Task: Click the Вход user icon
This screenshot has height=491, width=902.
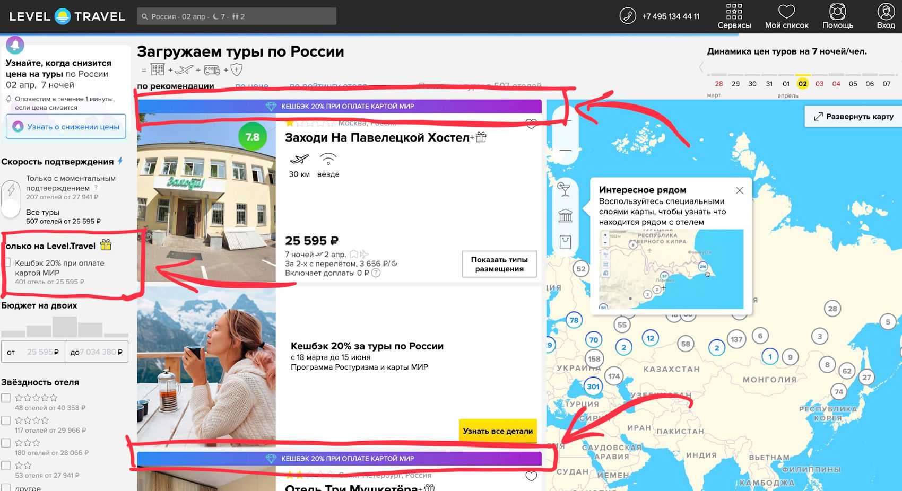Action: 886,12
